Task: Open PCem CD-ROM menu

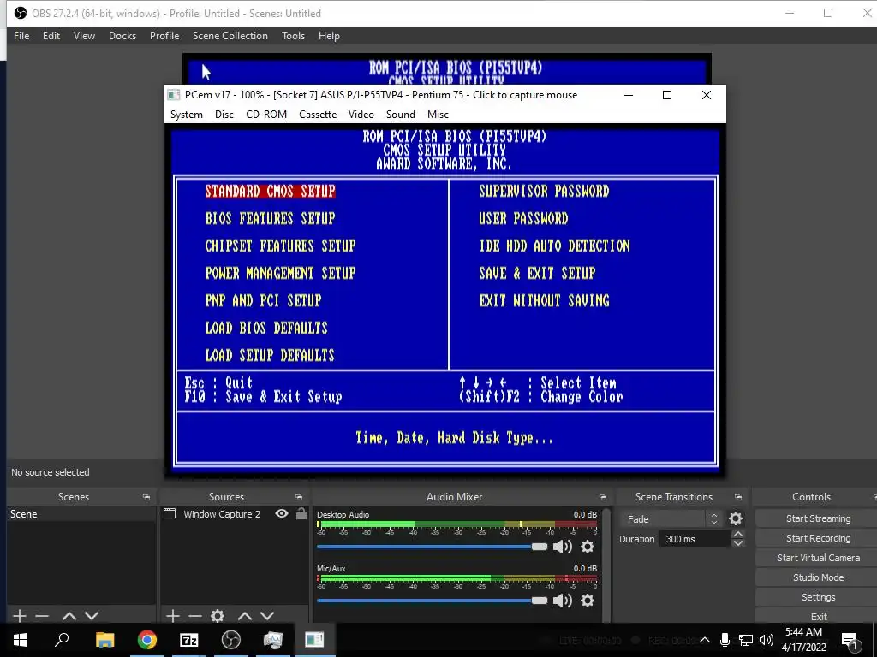Action: tap(266, 115)
